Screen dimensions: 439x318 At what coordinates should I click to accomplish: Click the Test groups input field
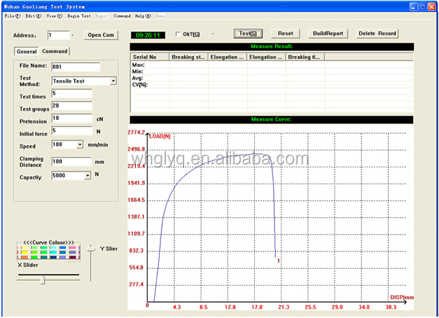point(72,106)
